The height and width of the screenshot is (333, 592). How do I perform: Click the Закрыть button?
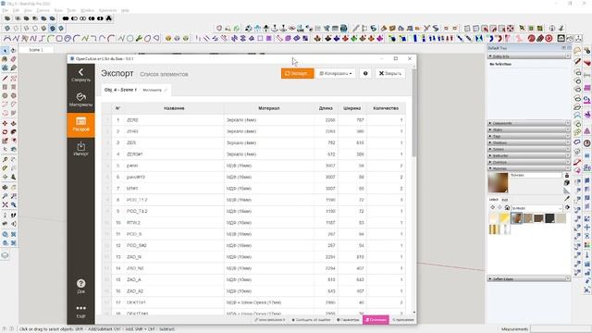(x=390, y=73)
